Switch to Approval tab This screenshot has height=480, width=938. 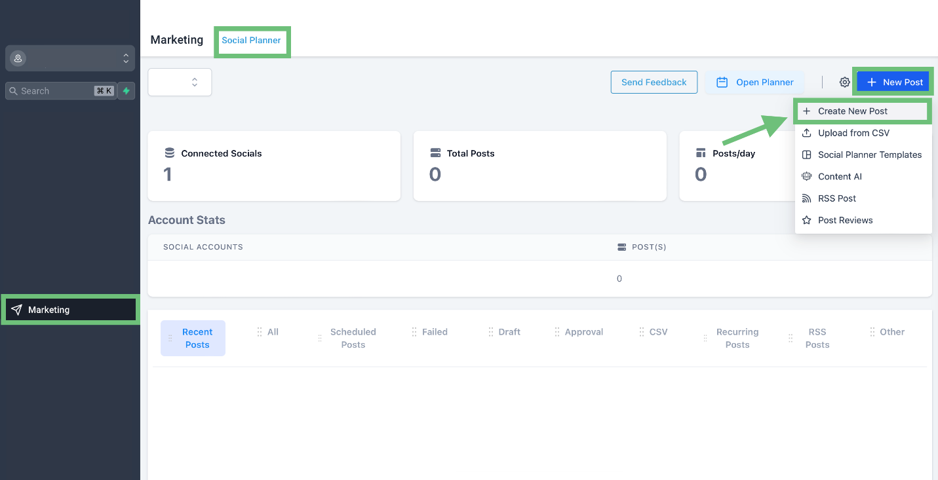583,332
